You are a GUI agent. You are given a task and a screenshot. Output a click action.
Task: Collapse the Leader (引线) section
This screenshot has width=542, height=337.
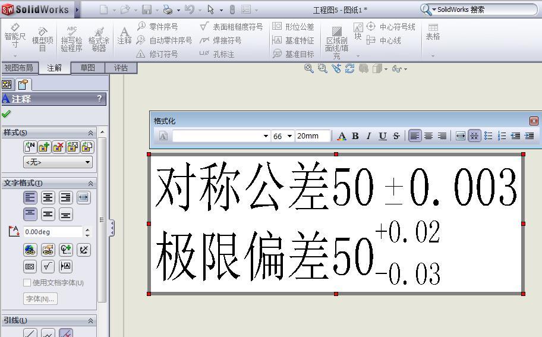coord(90,321)
